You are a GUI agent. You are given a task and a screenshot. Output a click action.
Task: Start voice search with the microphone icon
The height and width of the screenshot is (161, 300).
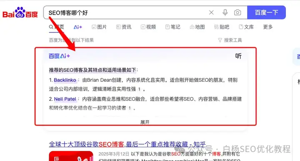point(225,13)
